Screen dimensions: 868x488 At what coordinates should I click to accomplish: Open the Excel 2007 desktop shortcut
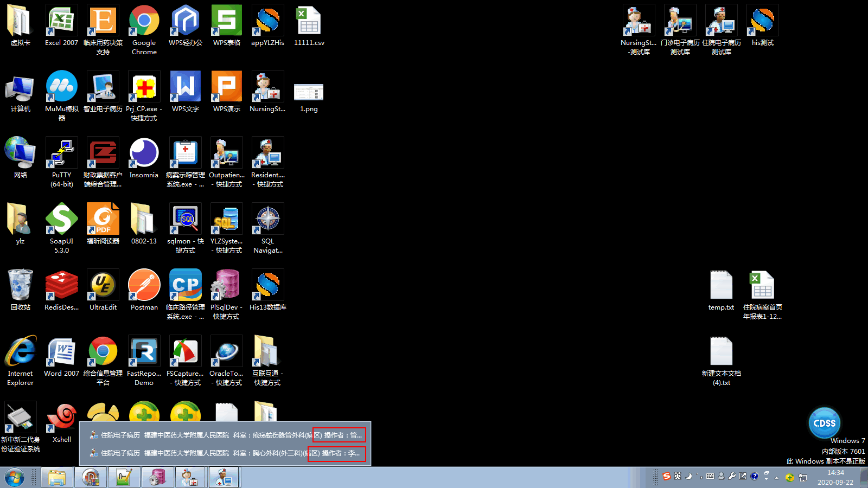(61, 26)
